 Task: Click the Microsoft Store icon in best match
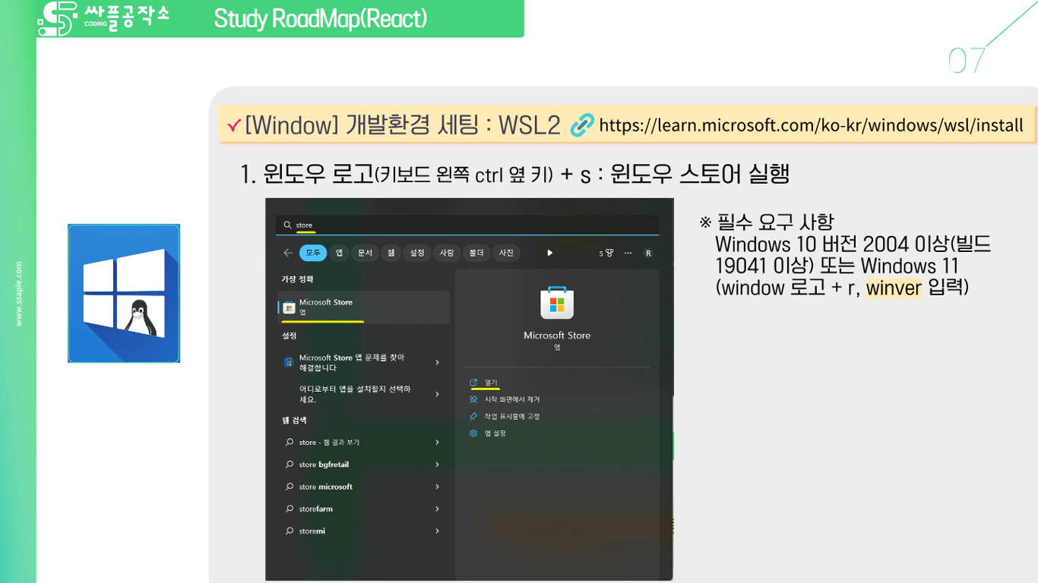pos(289,307)
